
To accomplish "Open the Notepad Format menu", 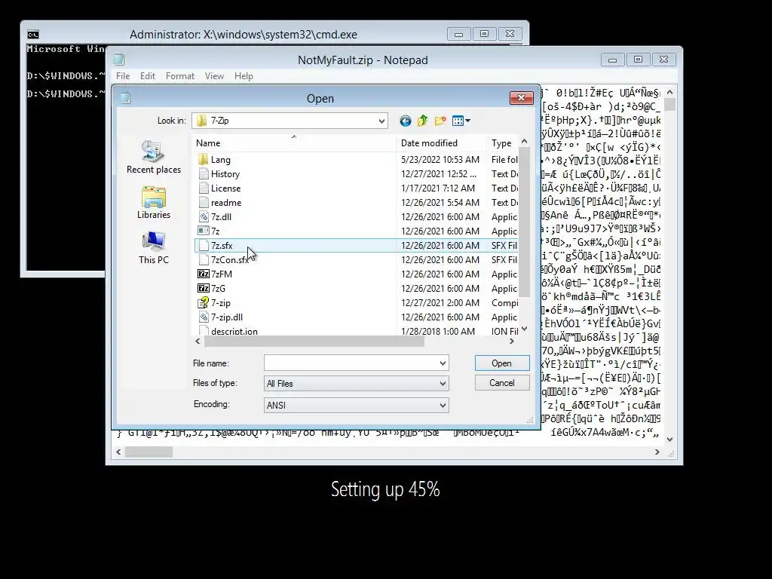I will pyautogui.click(x=179, y=76).
